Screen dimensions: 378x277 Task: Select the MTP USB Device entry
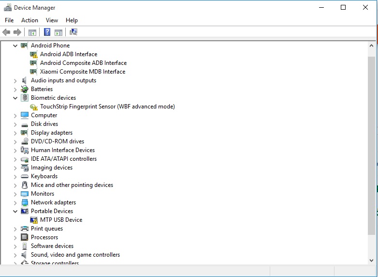pyautogui.click(x=61, y=220)
